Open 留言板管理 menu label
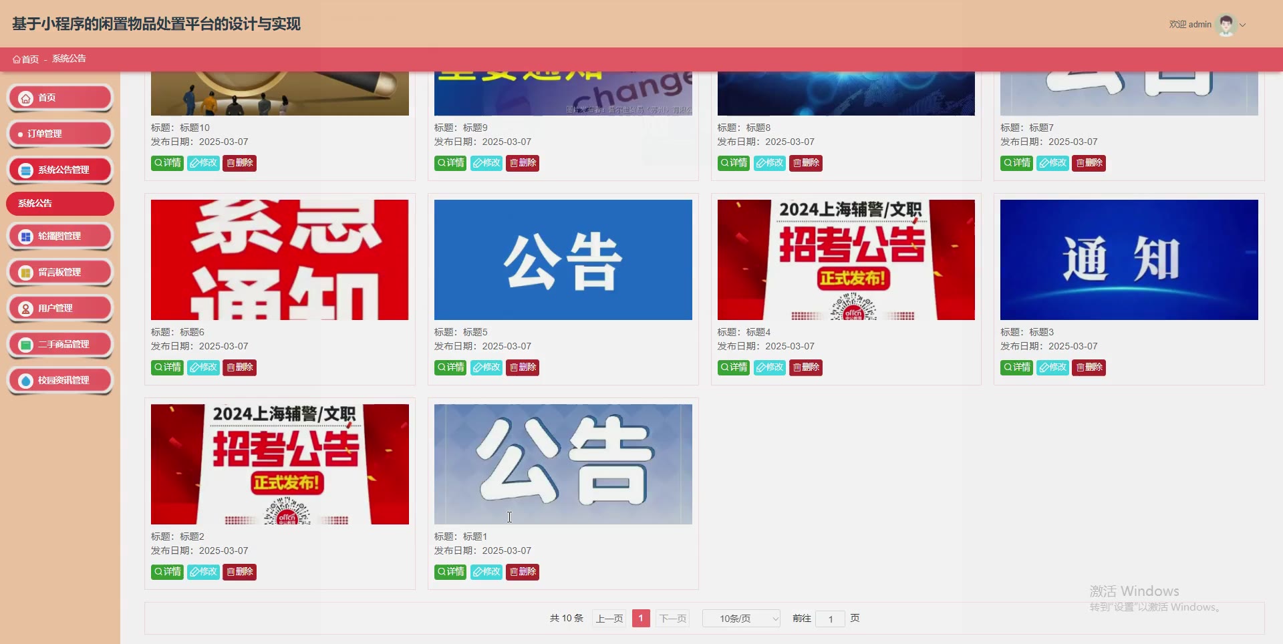 click(x=59, y=272)
